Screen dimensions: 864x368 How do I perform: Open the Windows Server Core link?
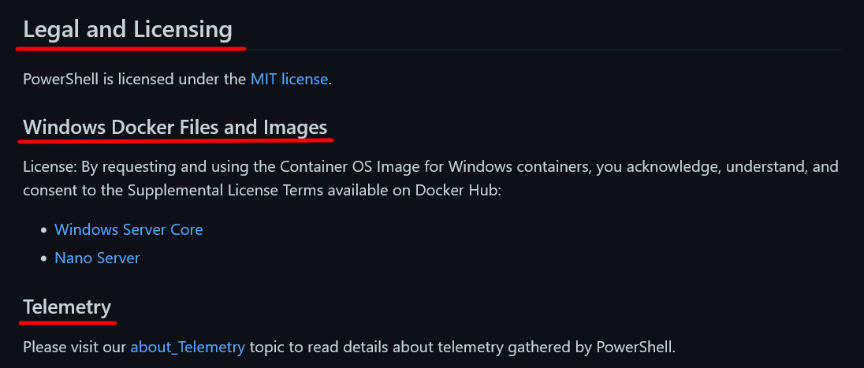[128, 229]
